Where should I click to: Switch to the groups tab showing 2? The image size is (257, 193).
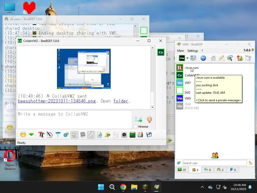point(220,170)
